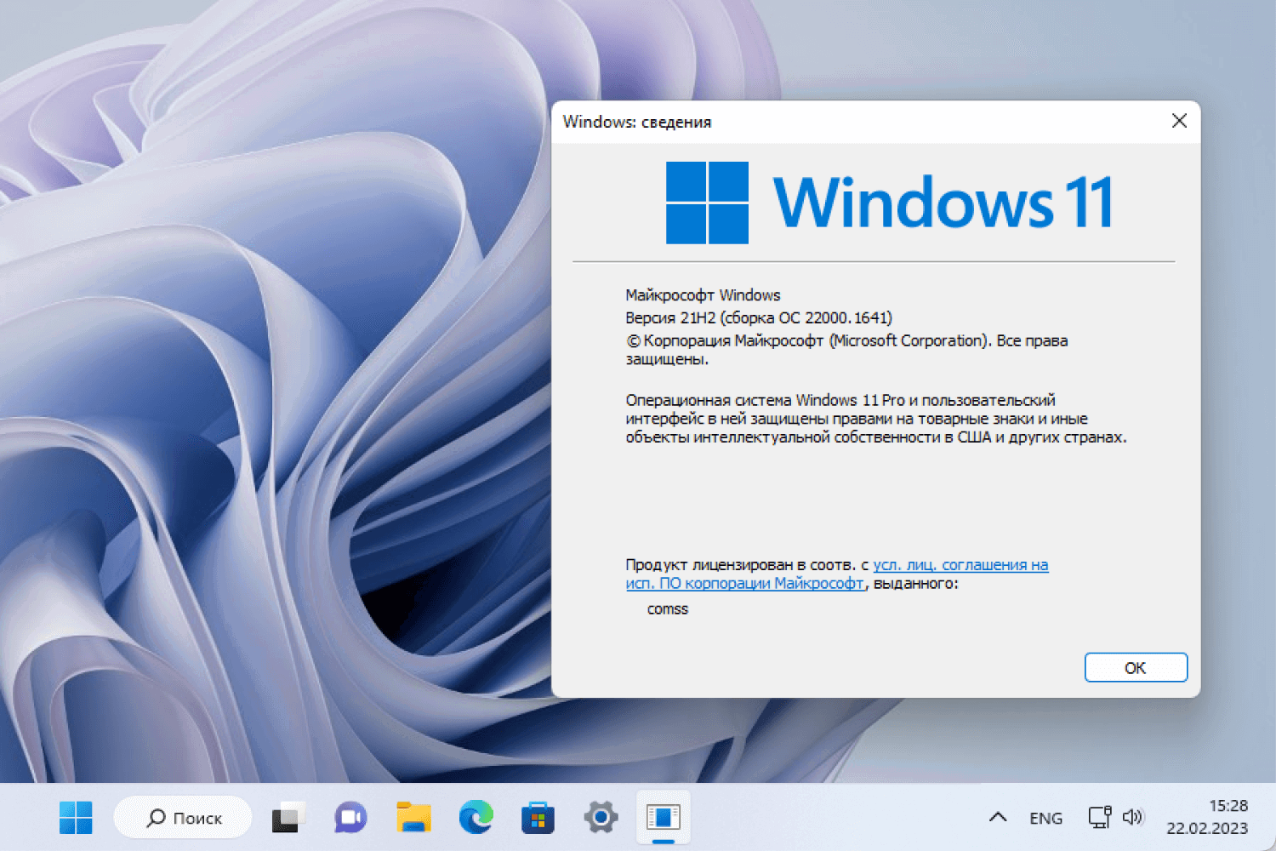
Task: Open the Search box on the taskbar
Action: (181, 817)
